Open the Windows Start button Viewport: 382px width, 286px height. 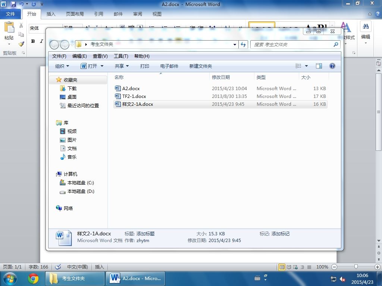(10, 279)
